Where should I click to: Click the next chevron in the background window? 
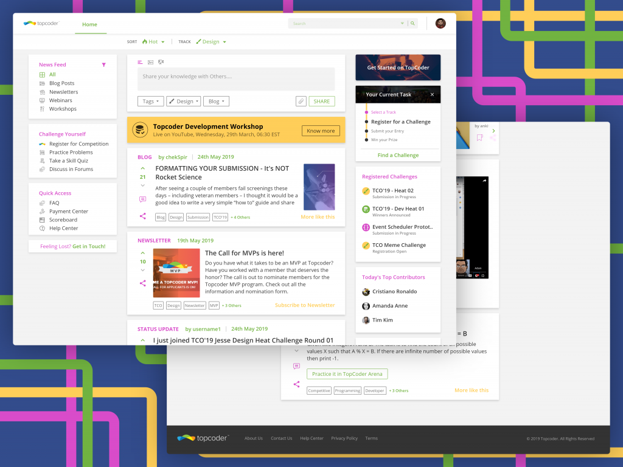coord(493,131)
